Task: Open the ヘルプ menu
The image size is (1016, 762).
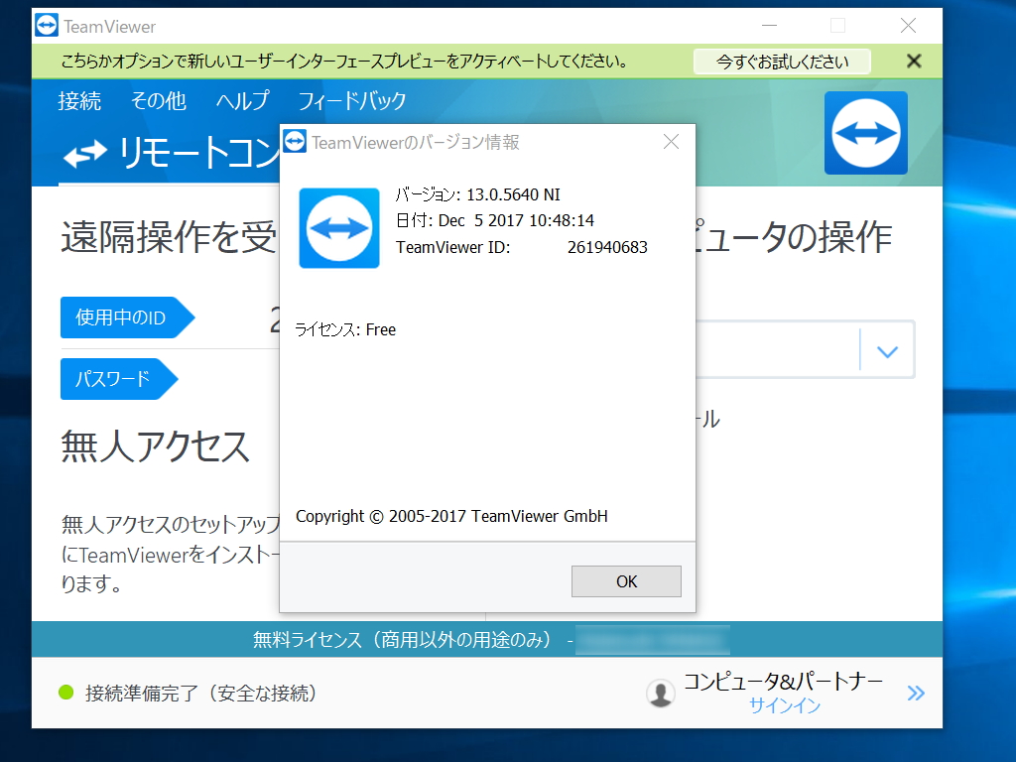Action: [x=242, y=100]
